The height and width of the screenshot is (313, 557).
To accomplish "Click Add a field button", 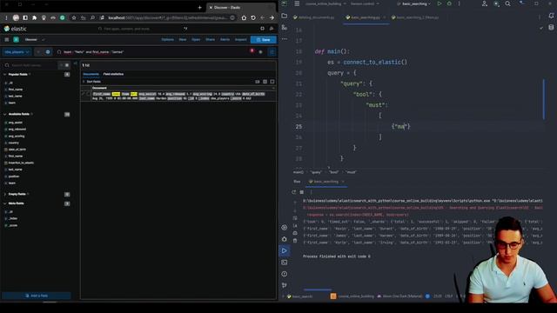I will tap(37, 296).
